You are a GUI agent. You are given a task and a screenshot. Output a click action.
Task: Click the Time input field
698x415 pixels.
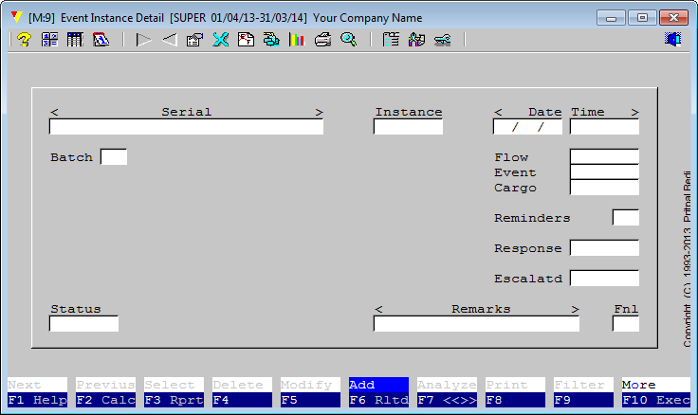[604, 127]
